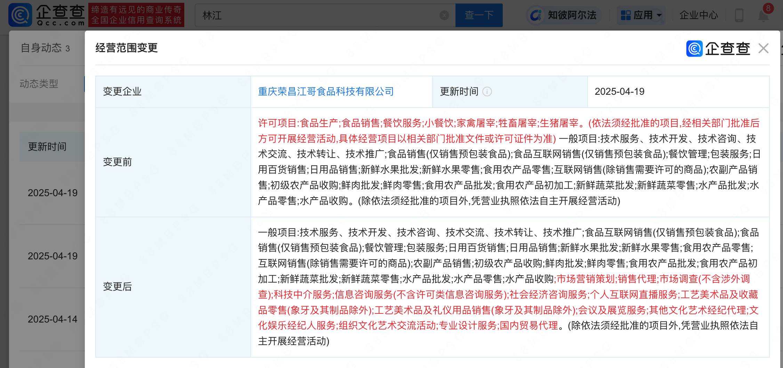The height and width of the screenshot is (368, 783).
Task: Expand the 应用 dropdown menu
Action: (641, 15)
